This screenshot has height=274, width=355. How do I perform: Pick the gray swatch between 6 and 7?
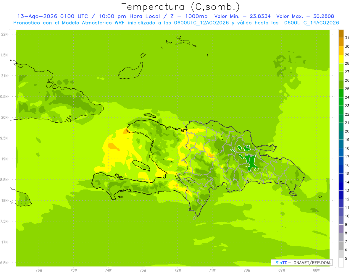click(x=341, y=246)
